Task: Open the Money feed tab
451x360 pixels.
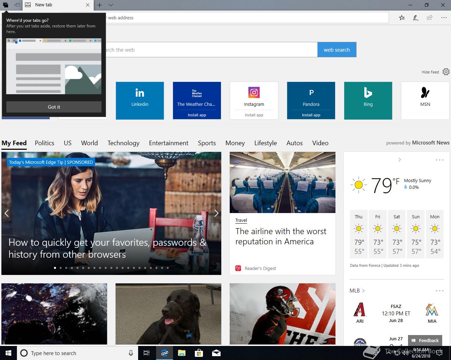Action: pos(235,143)
